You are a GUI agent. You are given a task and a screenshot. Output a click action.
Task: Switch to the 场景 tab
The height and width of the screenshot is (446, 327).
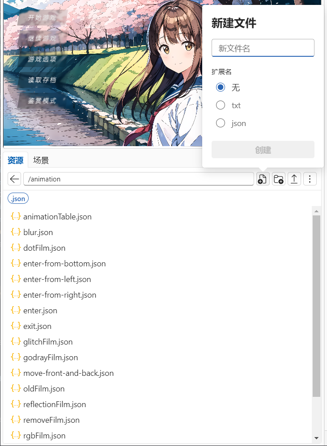[x=41, y=160]
